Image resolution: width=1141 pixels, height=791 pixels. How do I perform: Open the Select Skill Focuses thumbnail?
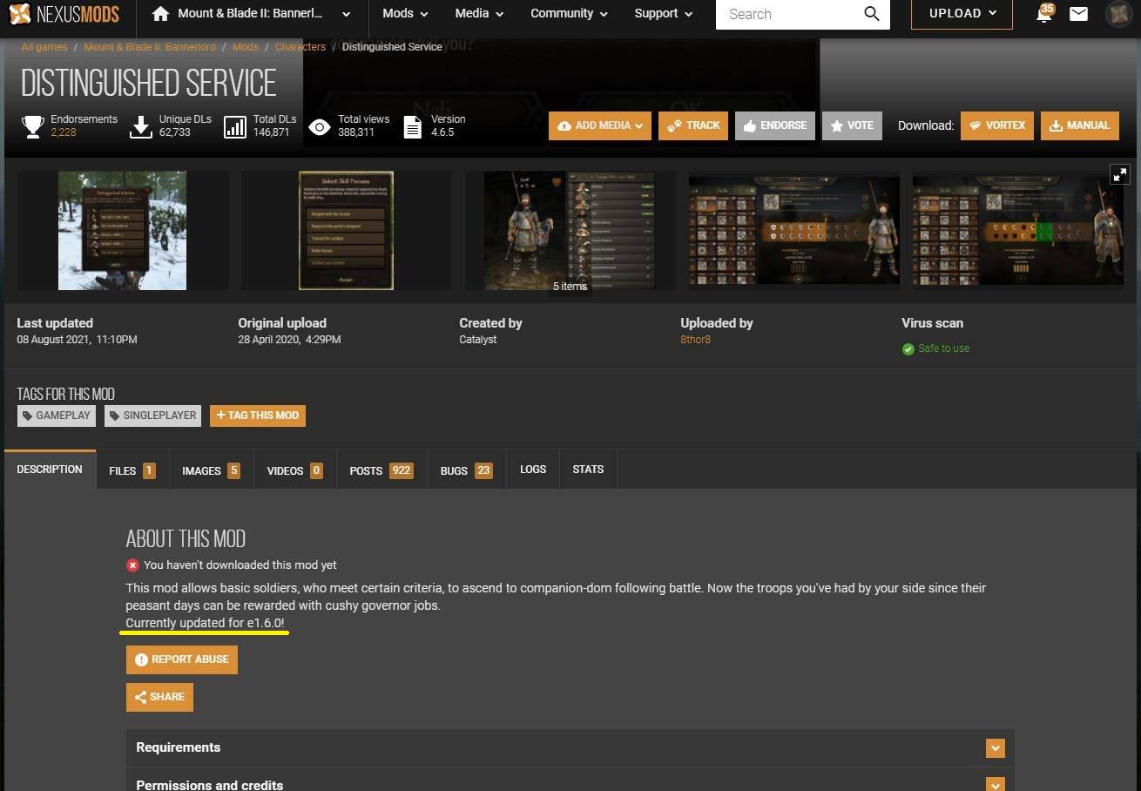346,230
